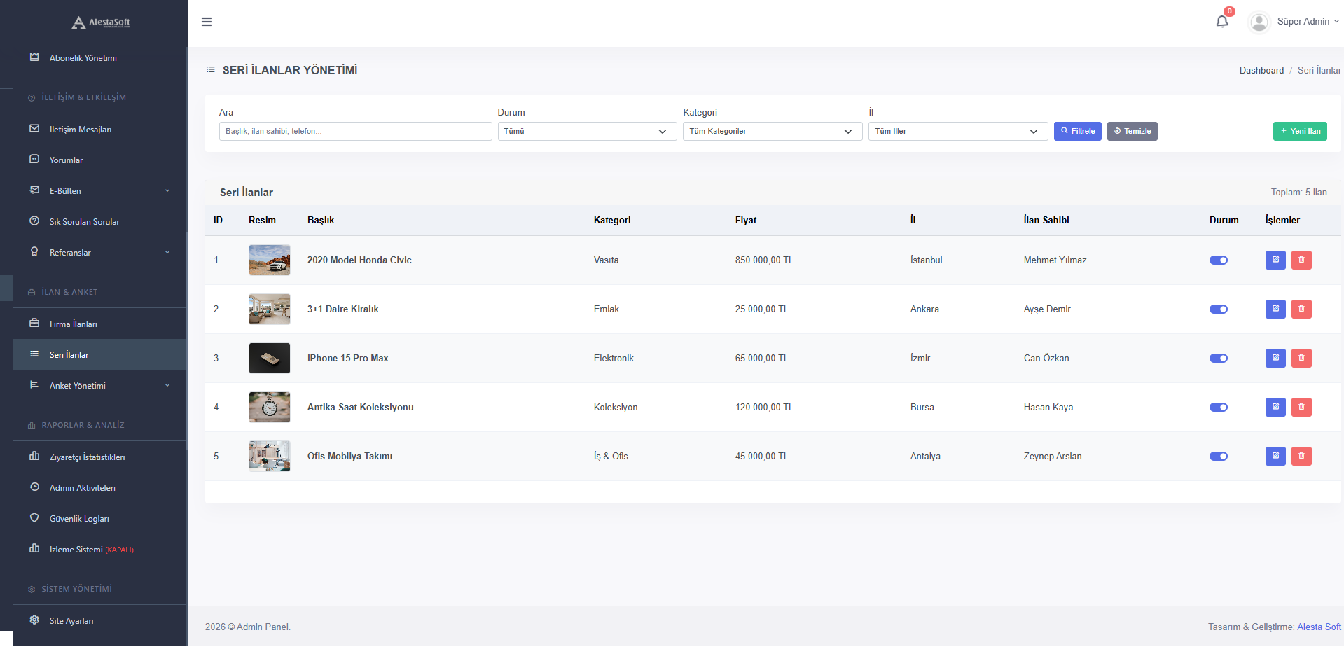Image resolution: width=1344 pixels, height=647 pixels.
Task: Switch off the Ofis Mobilya Takımı status toggle
Action: tap(1219, 456)
